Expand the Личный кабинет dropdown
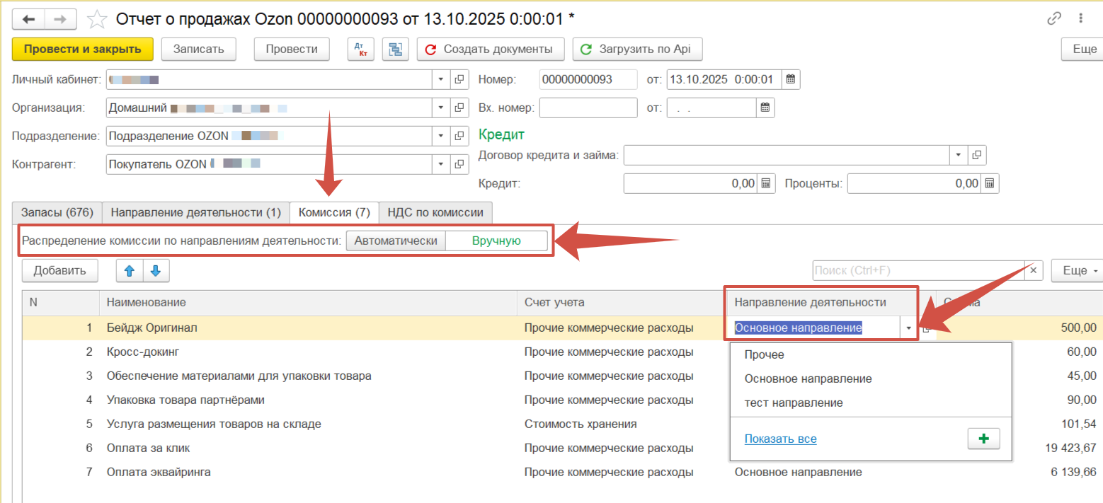Image resolution: width=1103 pixels, height=503 pixels. pyautogui.click(x=441, y=79)
